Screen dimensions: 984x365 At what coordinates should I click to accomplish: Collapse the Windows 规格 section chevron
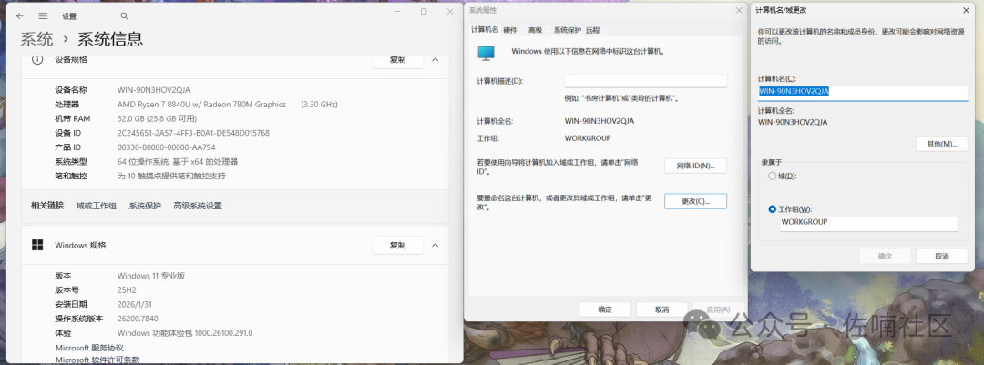435,245
